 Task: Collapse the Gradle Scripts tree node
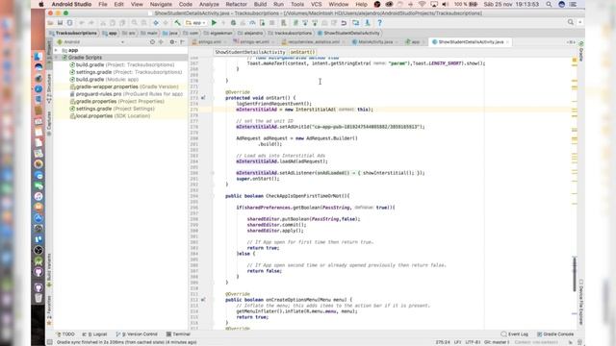click(x=56, y=58)
